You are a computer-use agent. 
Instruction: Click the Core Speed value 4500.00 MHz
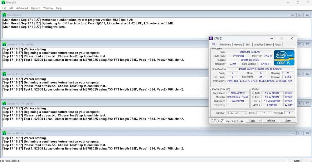pyautogui.click(x=237, y=93)
